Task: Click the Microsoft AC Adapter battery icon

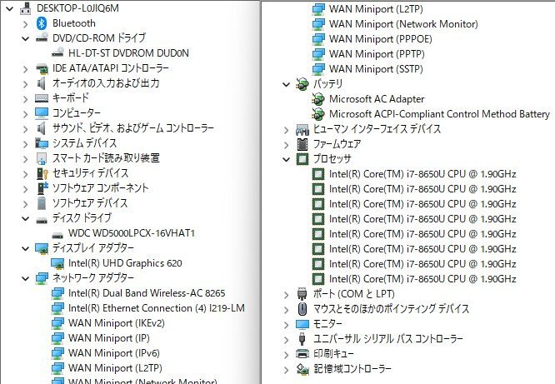Action: point(317,99)
